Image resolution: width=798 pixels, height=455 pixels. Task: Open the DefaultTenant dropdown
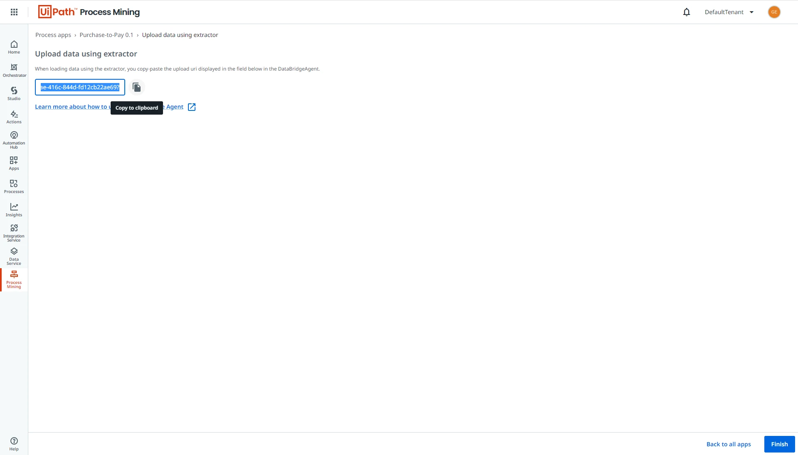[x=729, y=12]
